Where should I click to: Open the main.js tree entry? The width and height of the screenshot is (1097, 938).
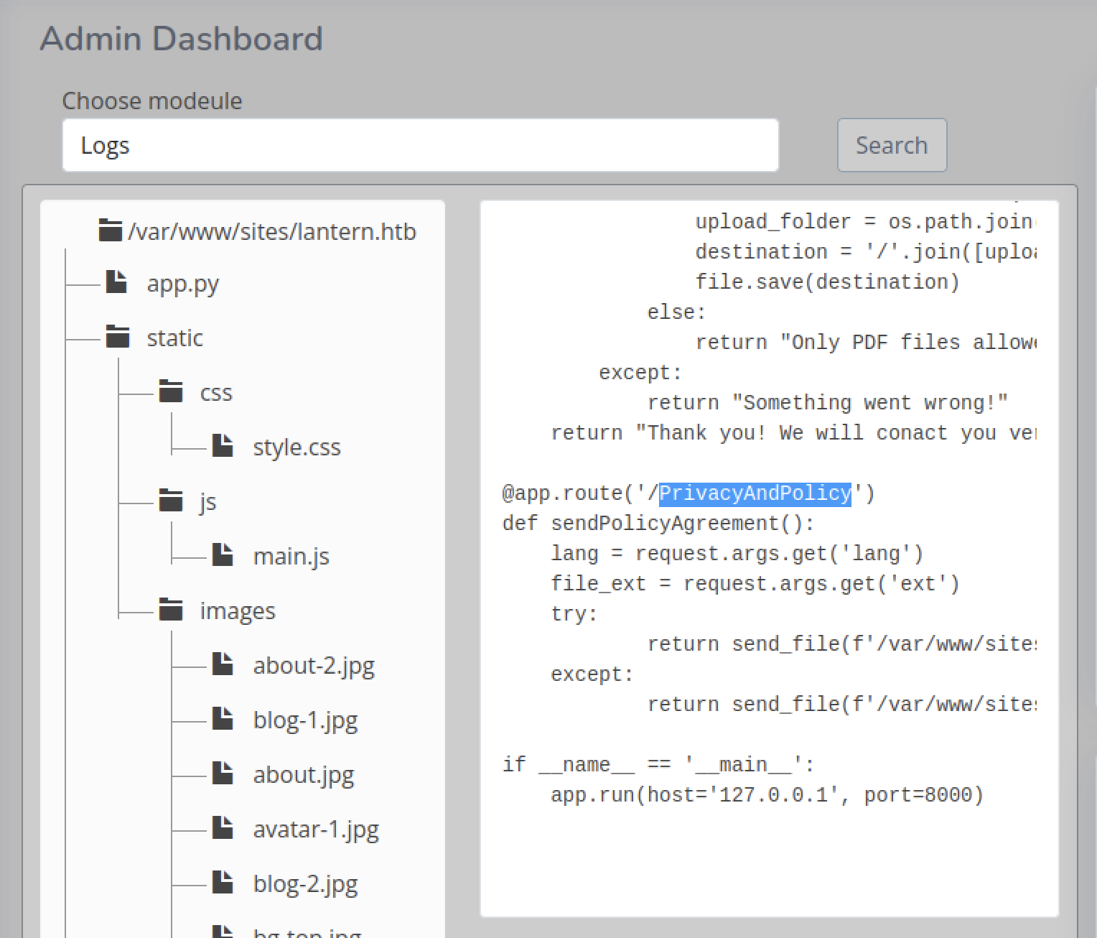pos(291,557)
